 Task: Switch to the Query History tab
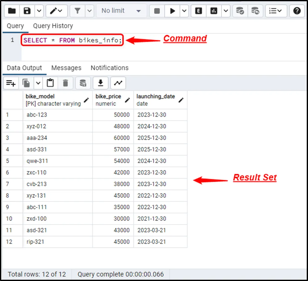tap(53, 26)
